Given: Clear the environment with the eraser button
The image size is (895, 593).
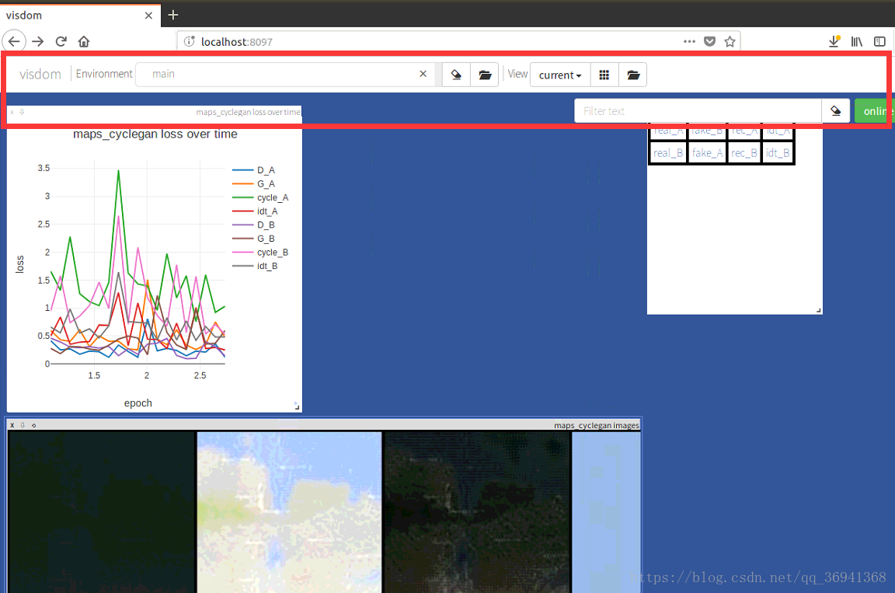Looking at the screenshot, I should [456, 75].
